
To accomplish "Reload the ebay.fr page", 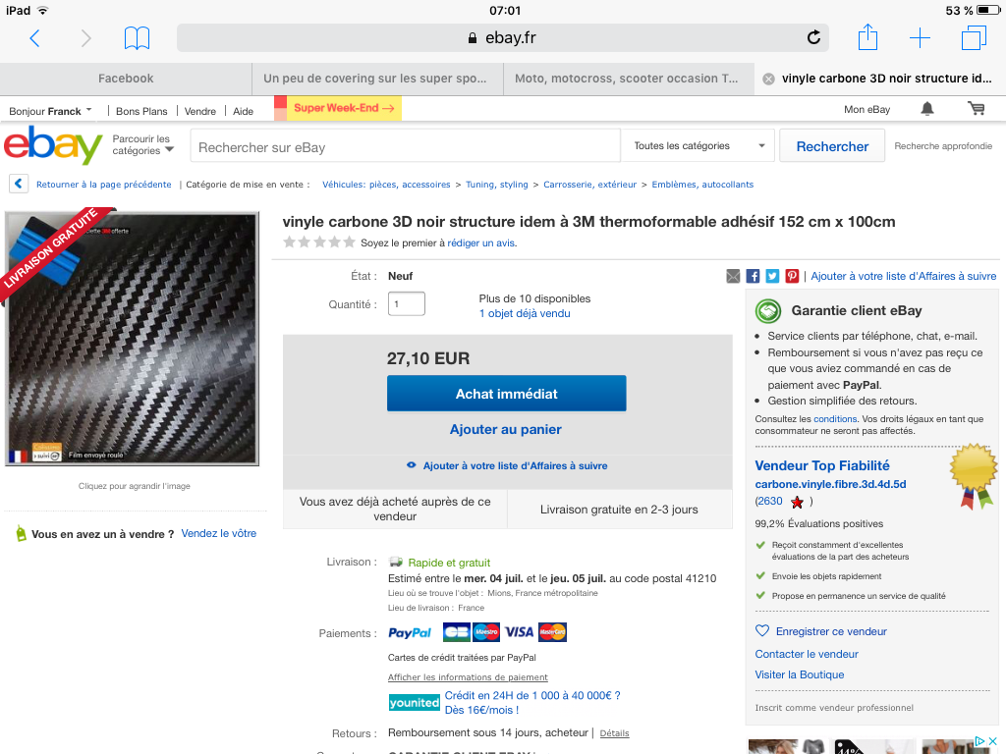I will coord(813,37).
